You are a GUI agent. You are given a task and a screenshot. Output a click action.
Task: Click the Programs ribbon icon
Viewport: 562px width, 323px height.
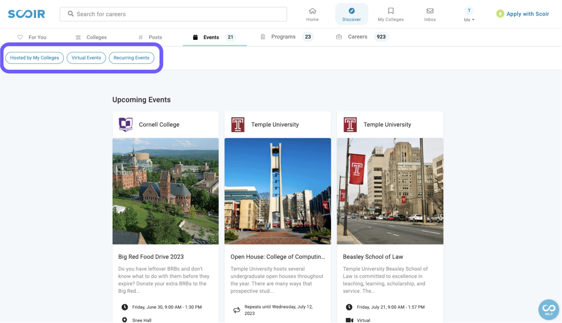pyautogui.click(x=263, y=37)
